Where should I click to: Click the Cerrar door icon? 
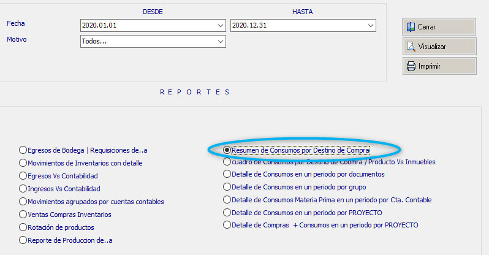click(x=411, y=27)
